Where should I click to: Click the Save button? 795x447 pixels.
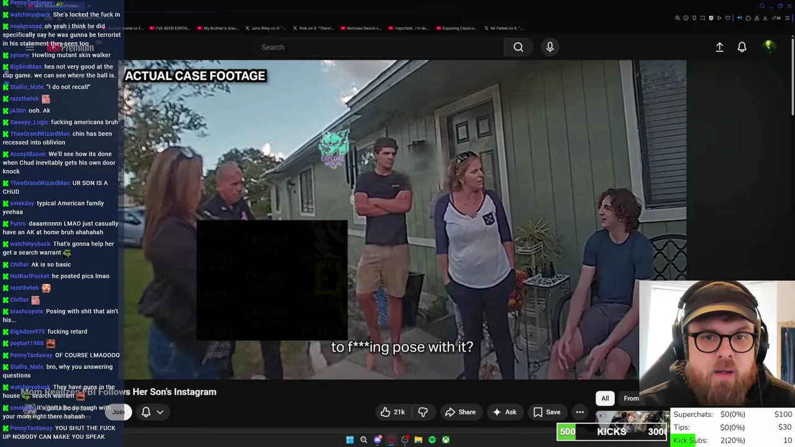(x=547, y=412)
